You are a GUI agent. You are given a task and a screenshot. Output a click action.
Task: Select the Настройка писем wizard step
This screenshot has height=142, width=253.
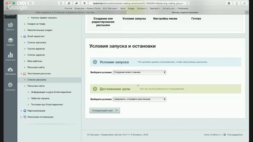click(165, 19)
